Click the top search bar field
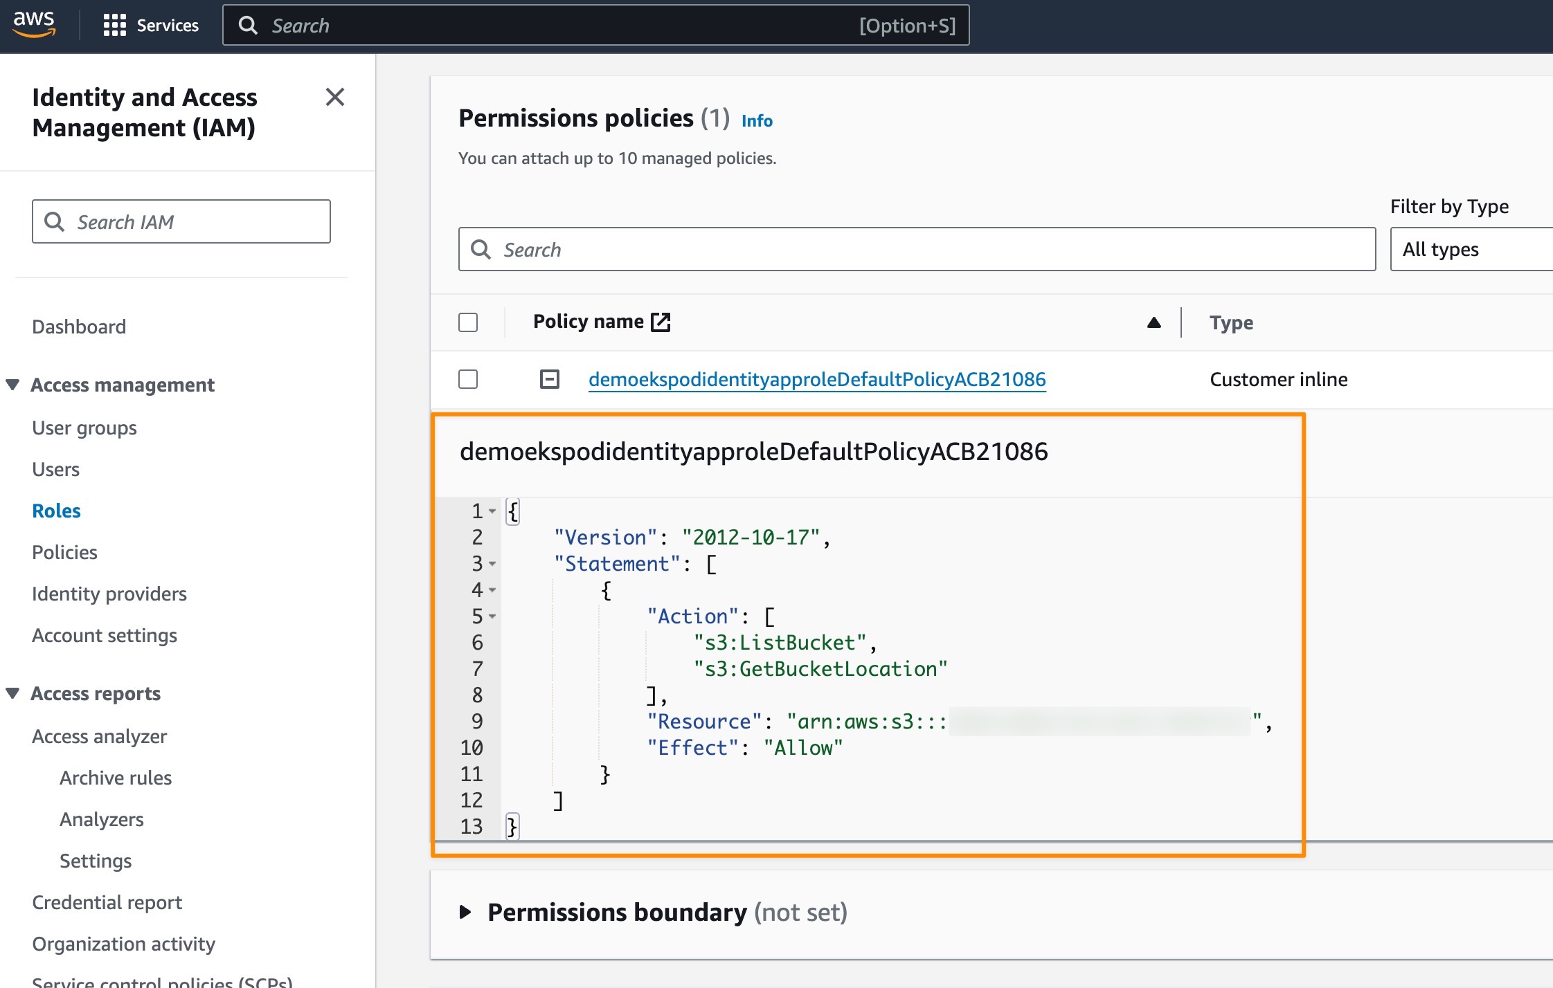 [595, 26]
